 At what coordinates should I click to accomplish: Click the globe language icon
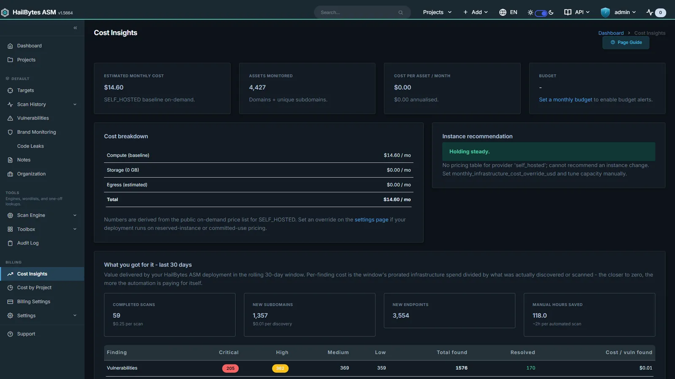[502, 12]
